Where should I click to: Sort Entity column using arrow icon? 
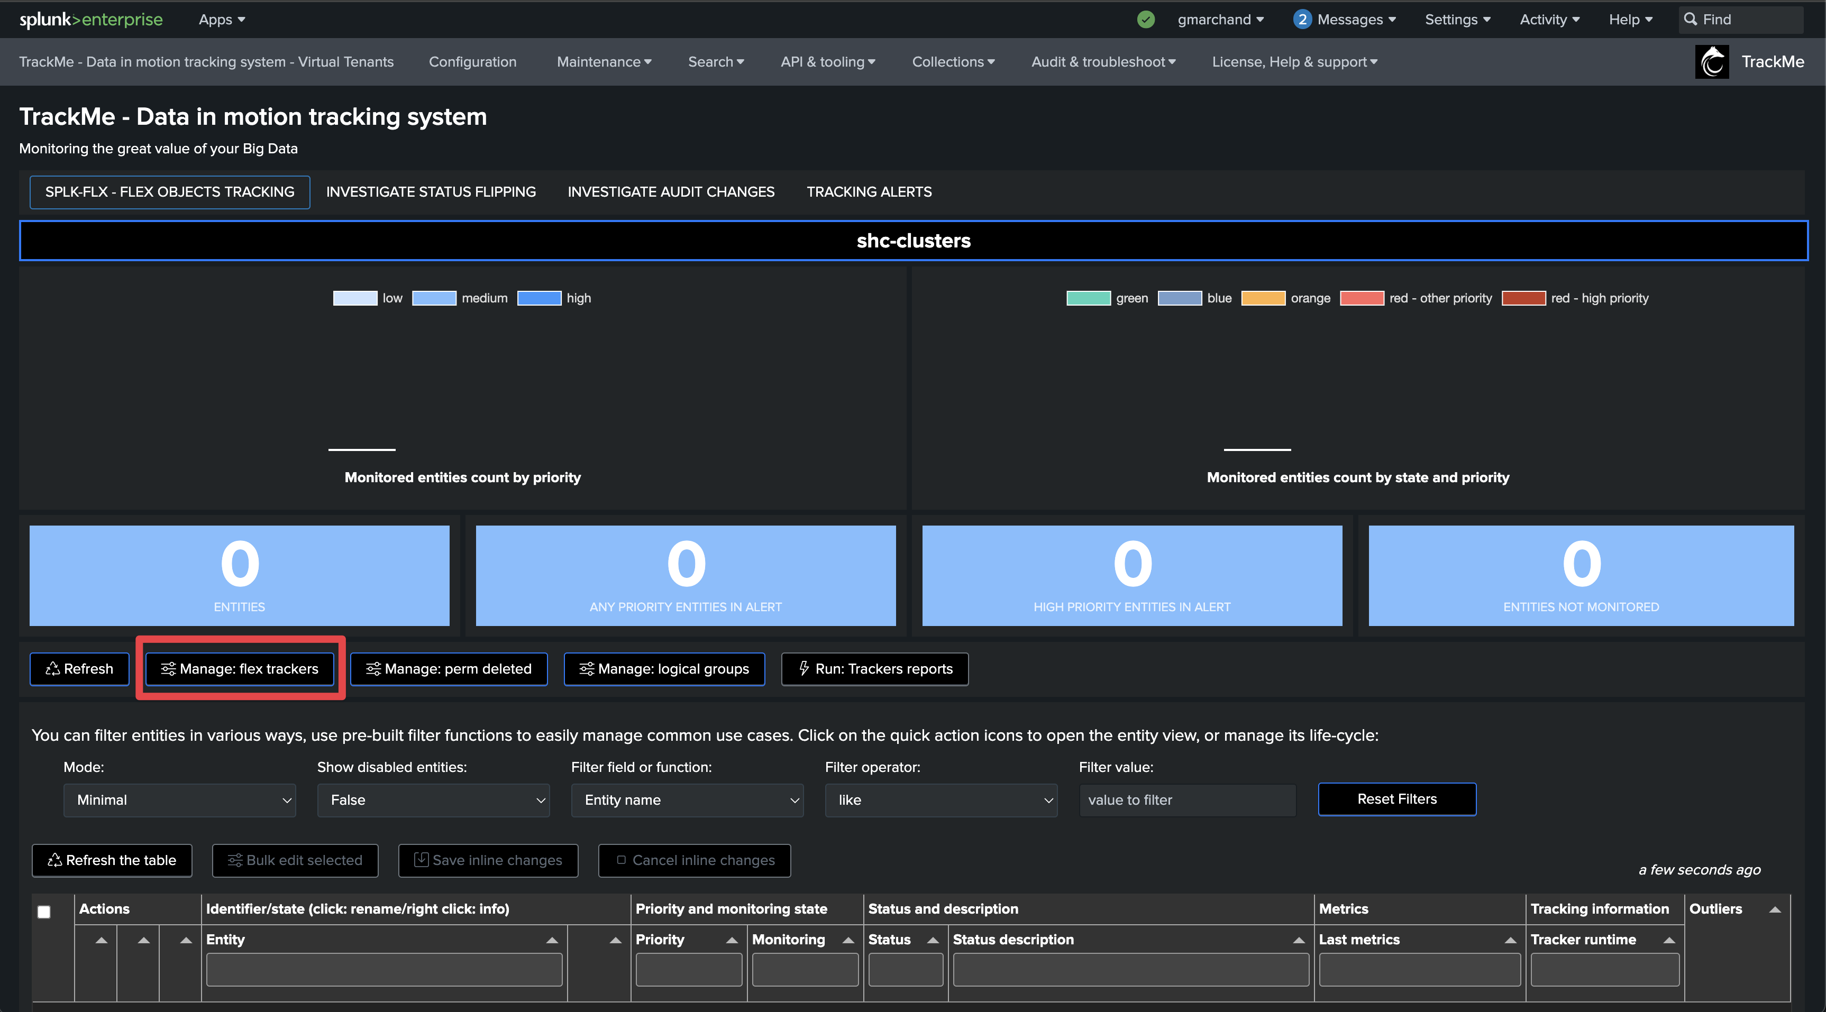pyautogui.click(x=552, y=940)
